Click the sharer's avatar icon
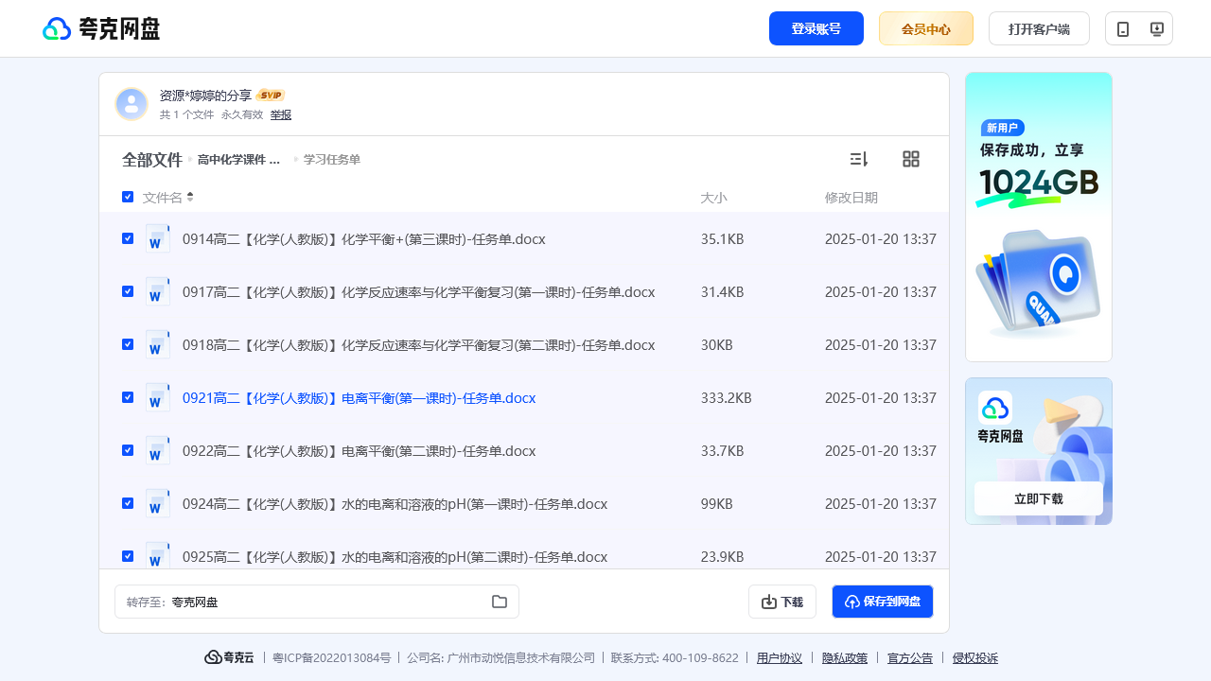Viewport: 1211px width, 681px height. 132,104
